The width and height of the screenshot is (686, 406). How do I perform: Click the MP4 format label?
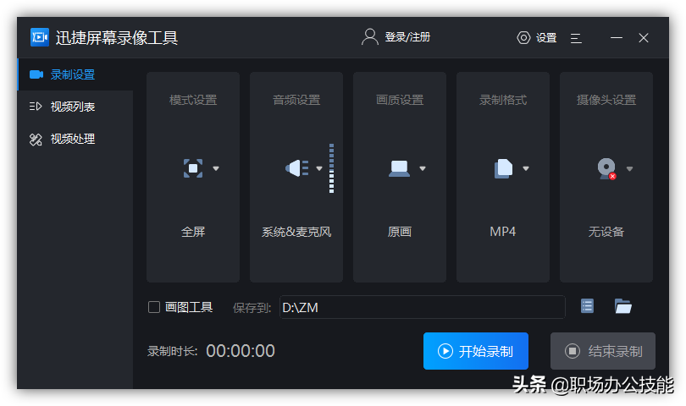503,232
